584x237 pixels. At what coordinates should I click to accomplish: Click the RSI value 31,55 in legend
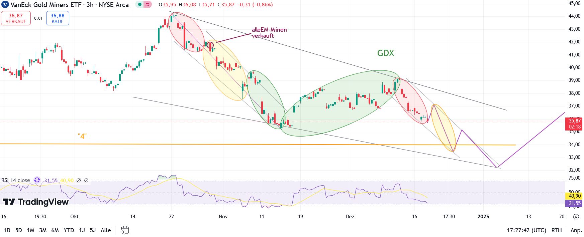tap(51, 180)
